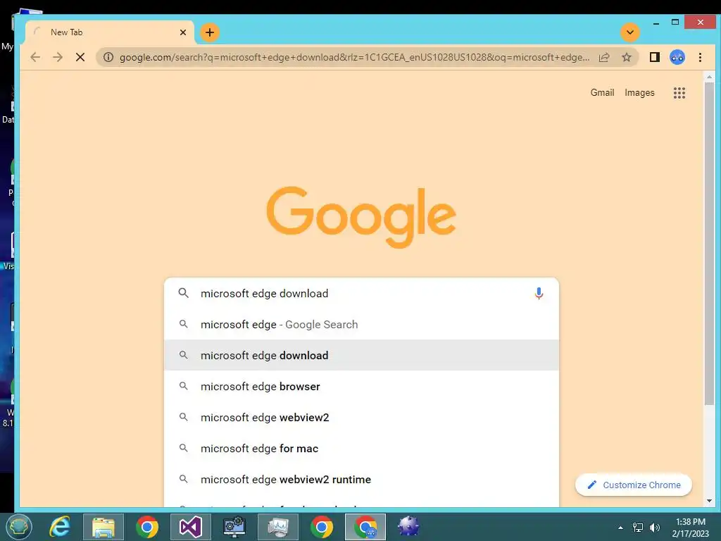Launch Internet Explorer from taskbar
721x541 pixels.
[60, 527]
